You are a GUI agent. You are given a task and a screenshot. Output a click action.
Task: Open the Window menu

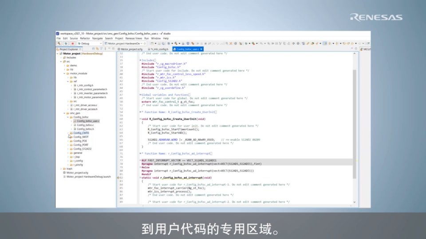156,39
